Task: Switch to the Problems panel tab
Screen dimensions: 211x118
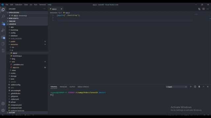Action: (x=63, y=87)
